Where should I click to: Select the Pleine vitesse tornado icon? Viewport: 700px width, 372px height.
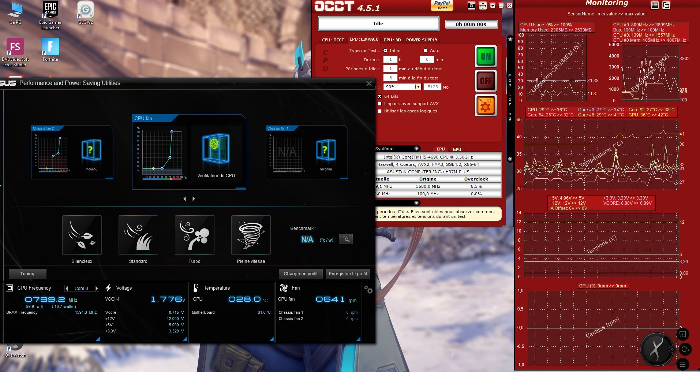[251, 235]
